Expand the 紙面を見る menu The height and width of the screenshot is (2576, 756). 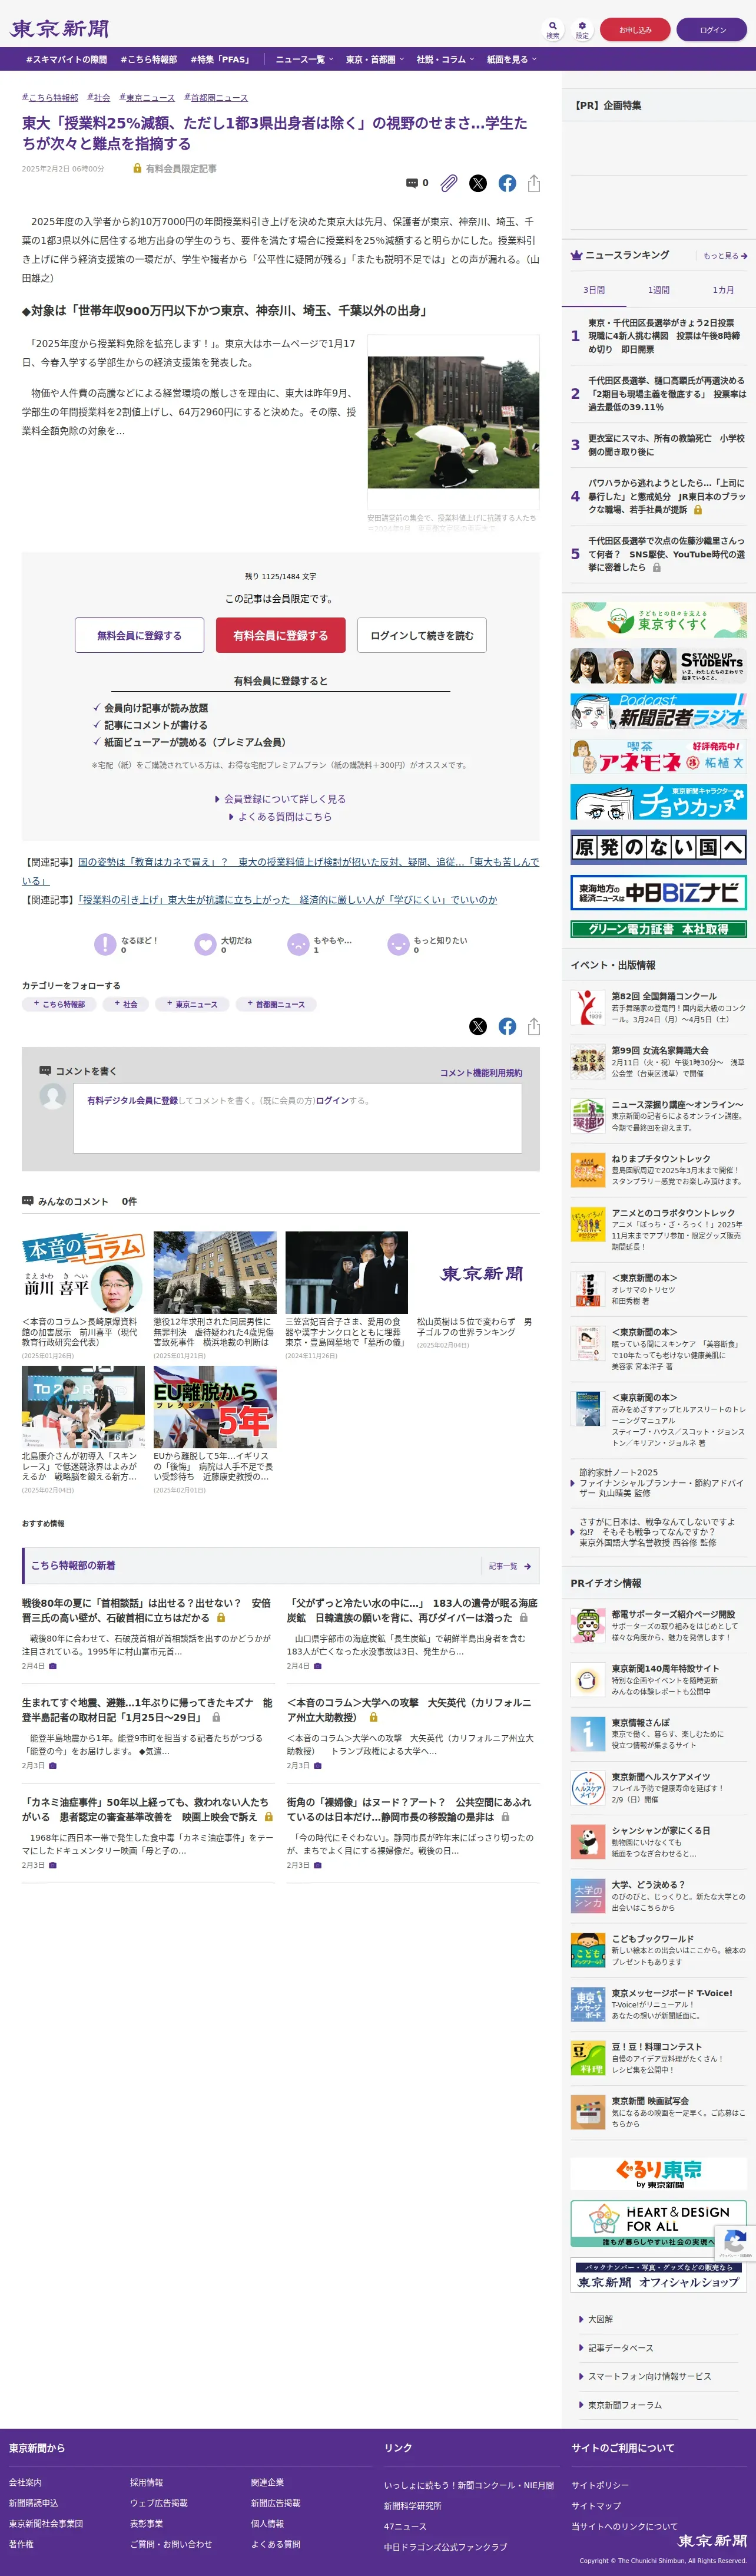[x=511, y=59]
